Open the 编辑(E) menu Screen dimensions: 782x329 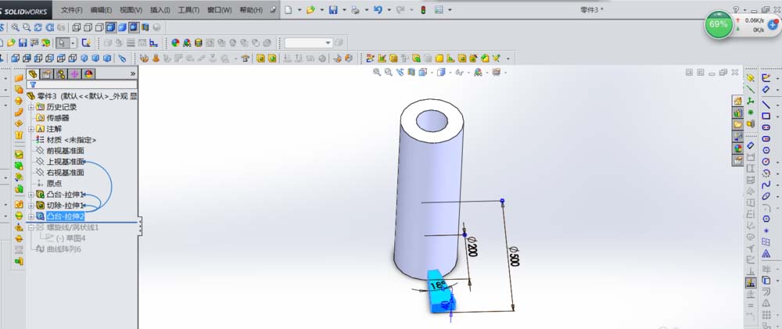[x=101, y=10]
